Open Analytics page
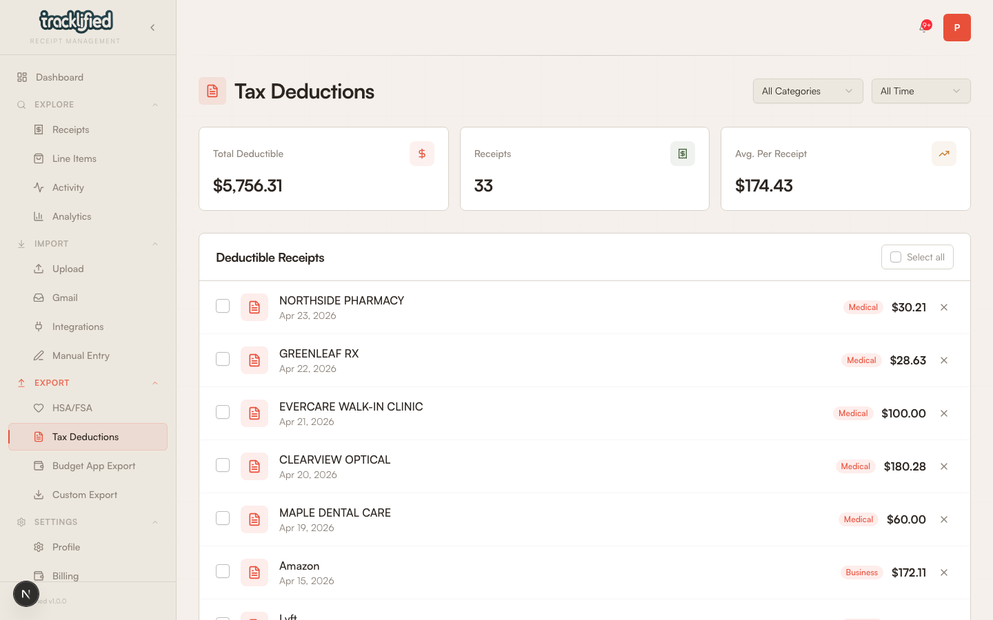 88,216
